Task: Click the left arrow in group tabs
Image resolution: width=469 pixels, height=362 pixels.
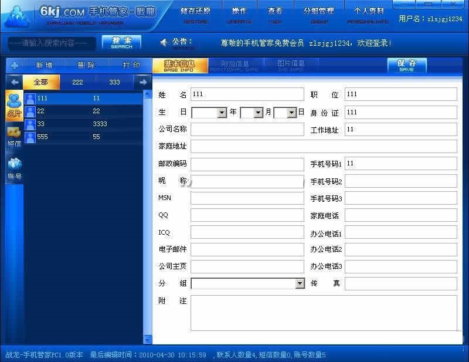Action: point(15,82)
